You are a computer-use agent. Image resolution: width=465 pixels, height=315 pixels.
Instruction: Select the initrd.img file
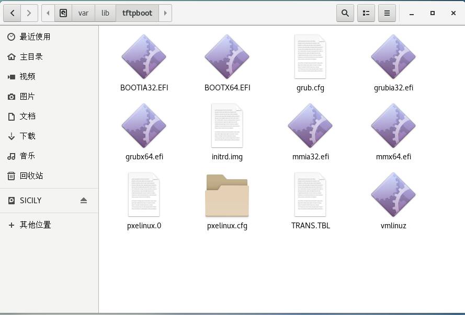[227, 126]
